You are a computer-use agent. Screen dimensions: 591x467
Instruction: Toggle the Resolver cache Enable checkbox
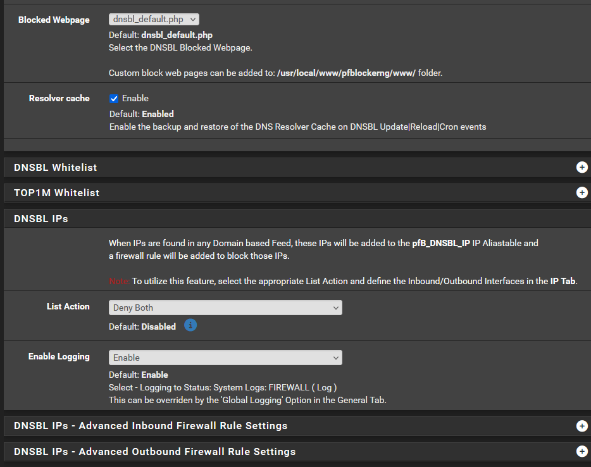tap(115, 99)
